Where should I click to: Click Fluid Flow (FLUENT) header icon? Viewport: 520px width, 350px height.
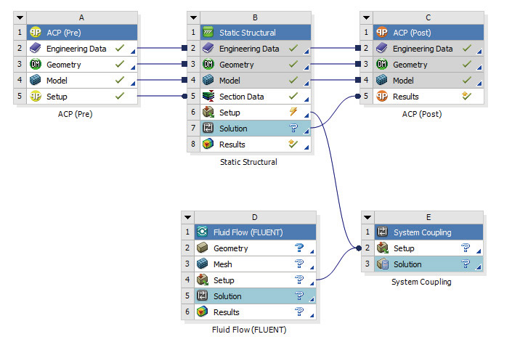pyautogui.click(x=203, y=232)
